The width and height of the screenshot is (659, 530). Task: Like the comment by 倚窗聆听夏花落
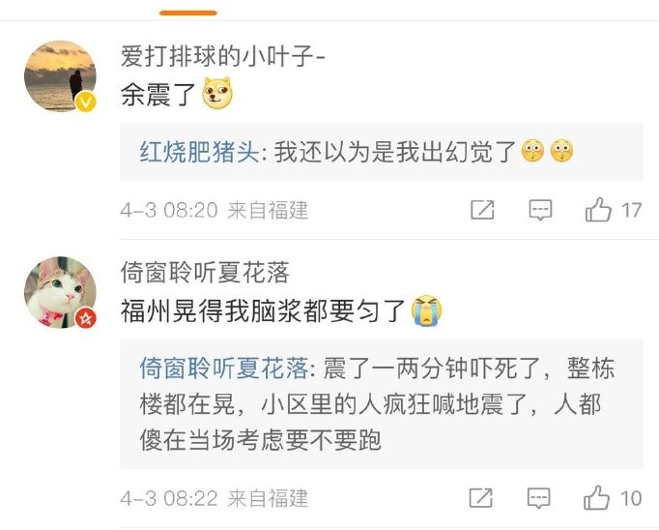point(597,498)
